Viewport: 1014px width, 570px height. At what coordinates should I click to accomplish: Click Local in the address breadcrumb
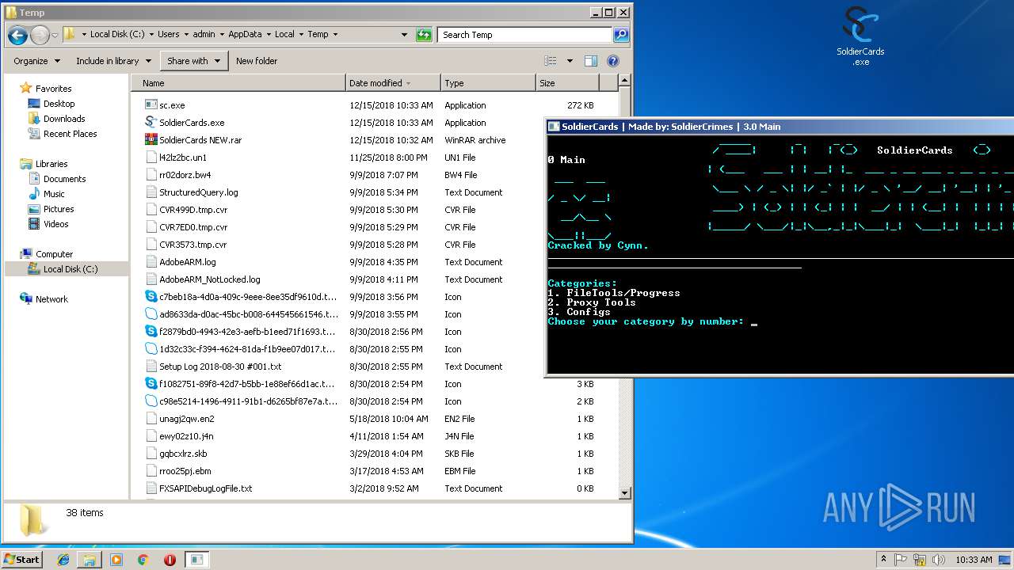click(x=284, y=35)
